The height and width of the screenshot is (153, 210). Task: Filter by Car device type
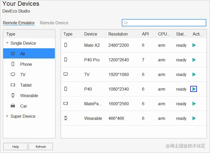tap(29, 106)
